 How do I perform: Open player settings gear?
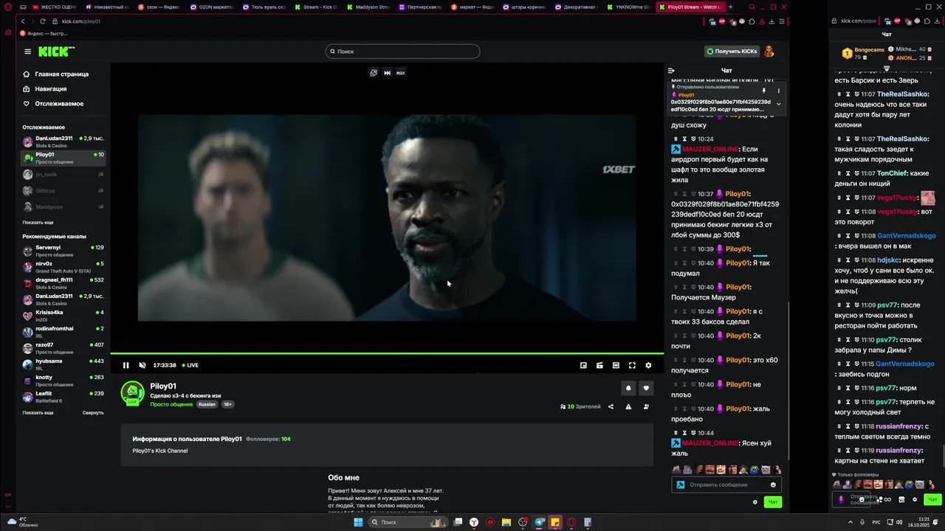click(648, 365)
